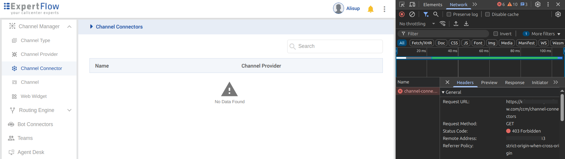Select the Fetch/XHR filter button
The height and width of the screenshot is (159, 565).
pyautogui.click(x=421, y=43)
